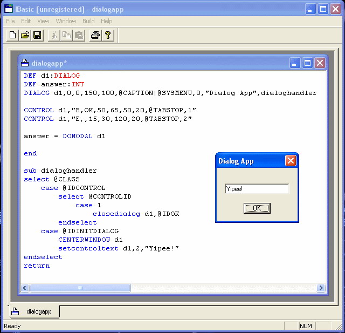Minimize the IBasic main window
Screen dimensions: 345x333
[310, 9]
